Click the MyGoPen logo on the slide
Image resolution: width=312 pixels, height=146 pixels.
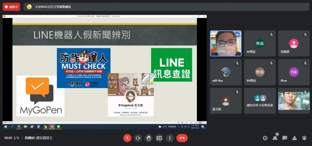[41, 96]
